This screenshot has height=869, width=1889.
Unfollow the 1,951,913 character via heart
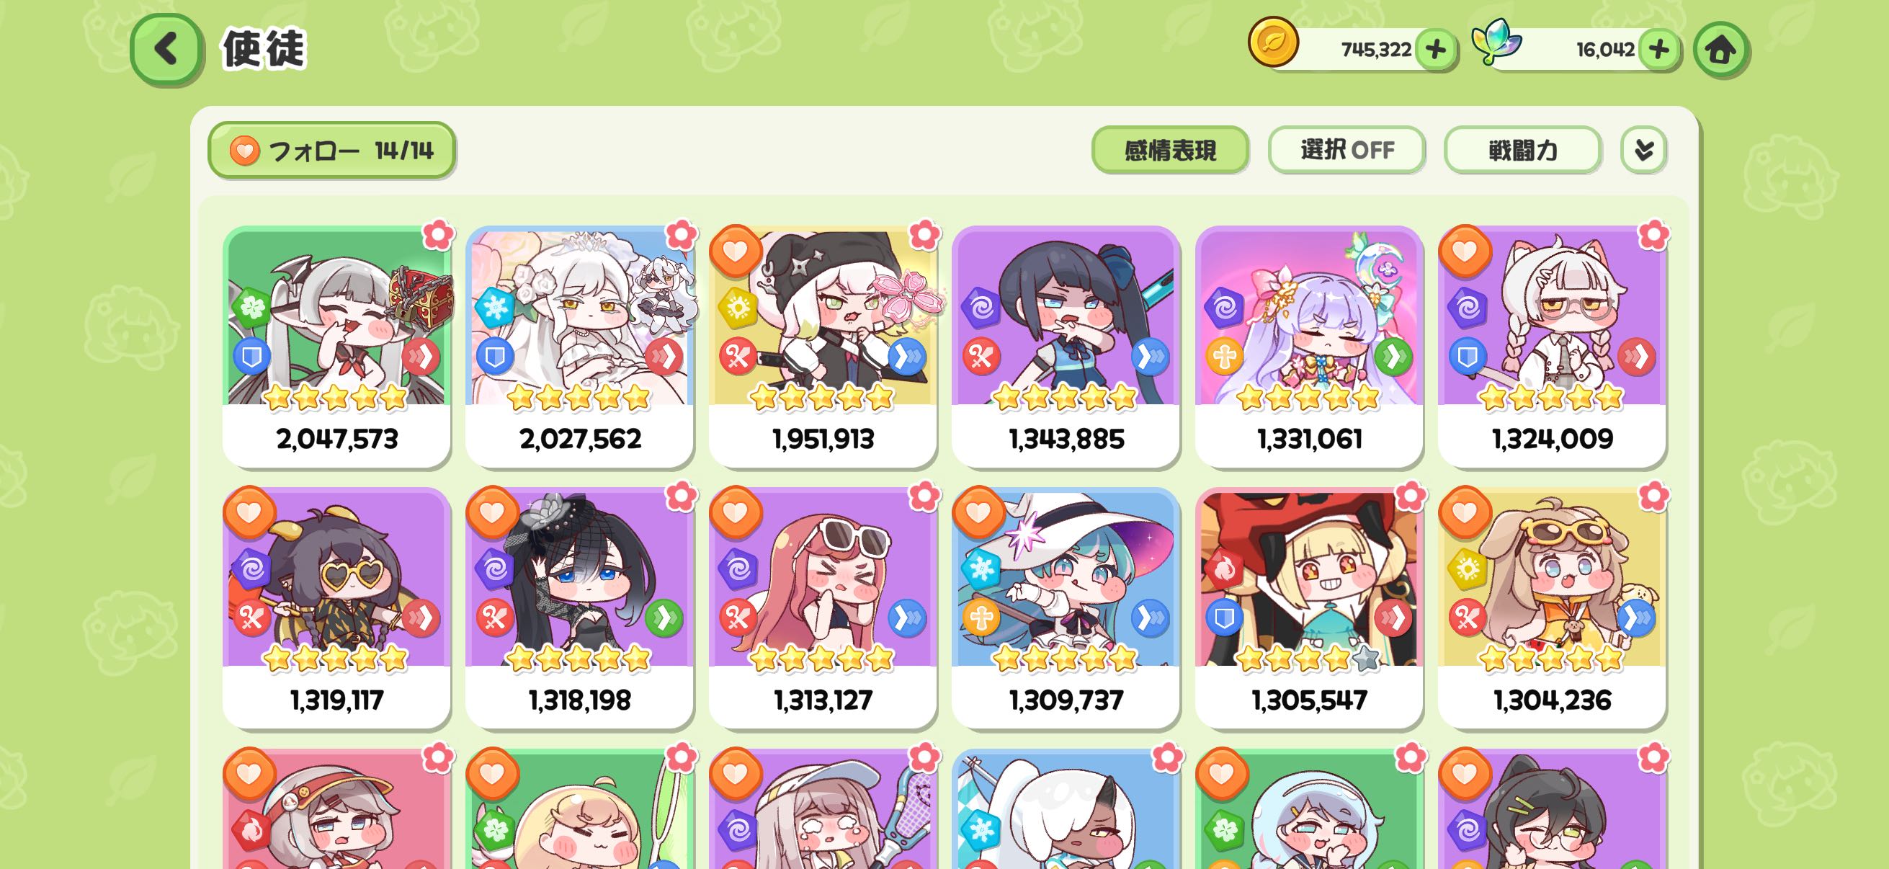click(736, 251)
